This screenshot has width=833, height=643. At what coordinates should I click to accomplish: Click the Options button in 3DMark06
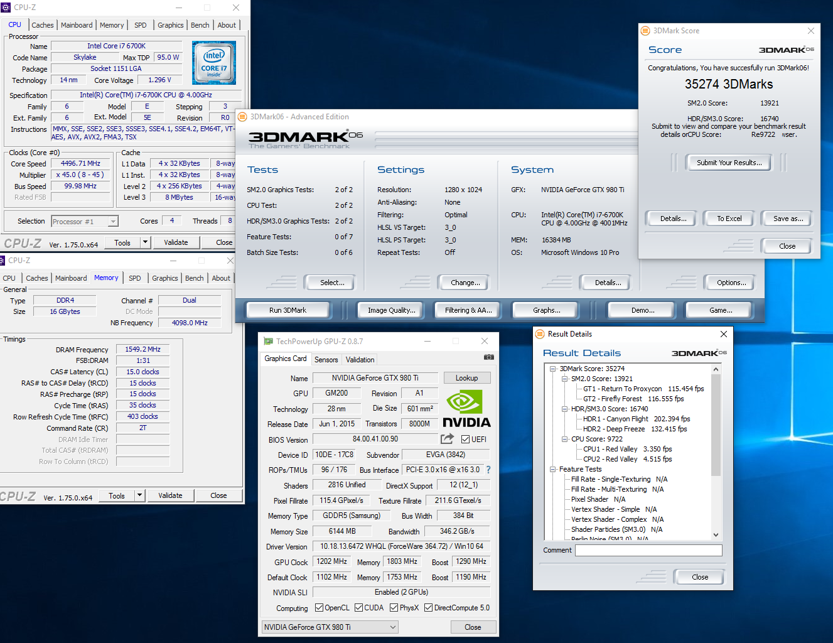click(731, 283)
